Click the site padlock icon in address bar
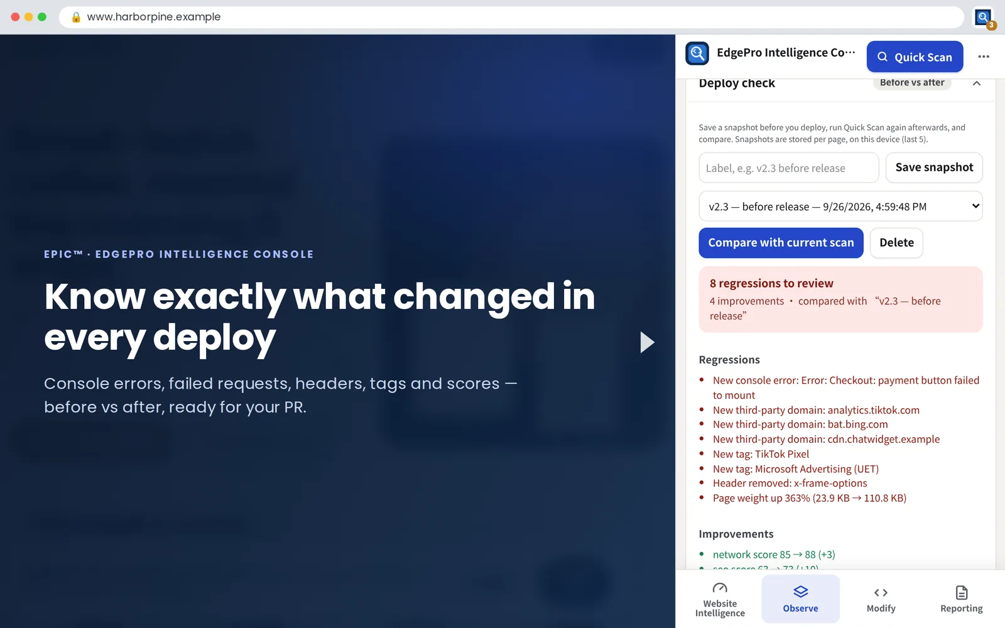 tap(76, 17)
